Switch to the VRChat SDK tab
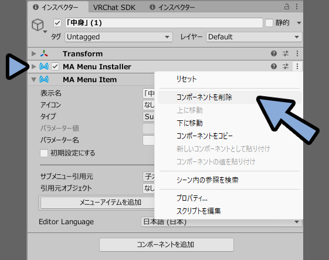This screenshot has width=329, height=260. point(114,8)
